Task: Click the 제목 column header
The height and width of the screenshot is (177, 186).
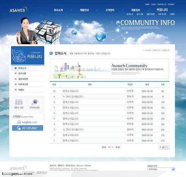Action: [90, 85]
